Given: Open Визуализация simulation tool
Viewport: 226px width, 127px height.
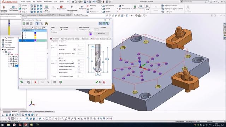Looking at the screenshot, I should click(x=61, y=8).
